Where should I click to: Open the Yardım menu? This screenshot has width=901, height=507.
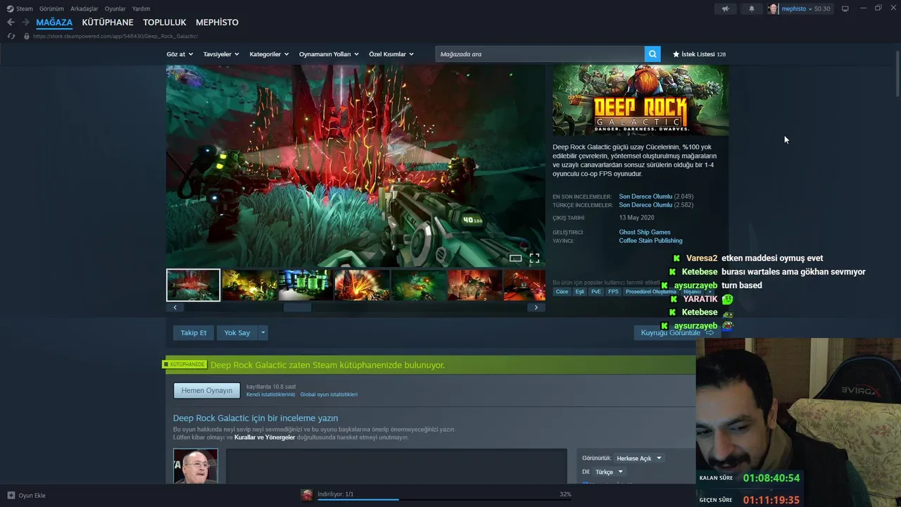point(141,8)
